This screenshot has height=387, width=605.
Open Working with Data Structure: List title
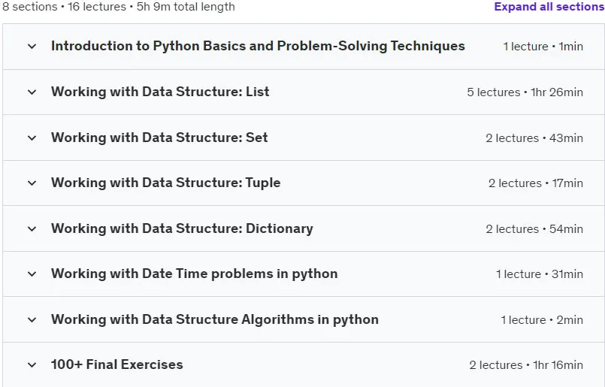click(160, 92)
